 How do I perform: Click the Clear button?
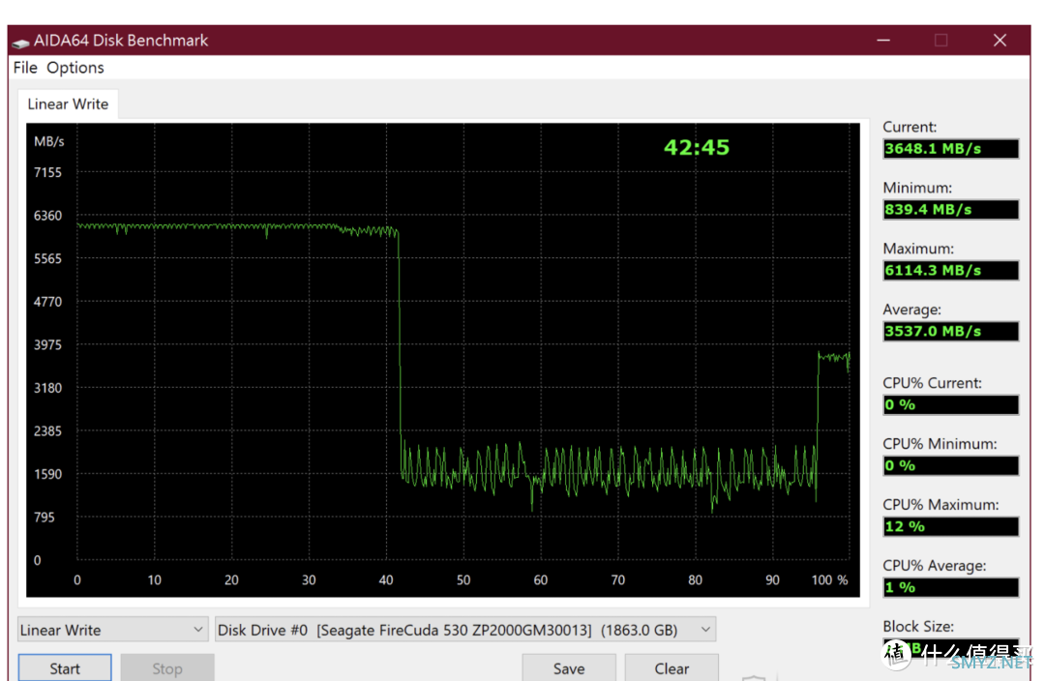coord(672,667)
